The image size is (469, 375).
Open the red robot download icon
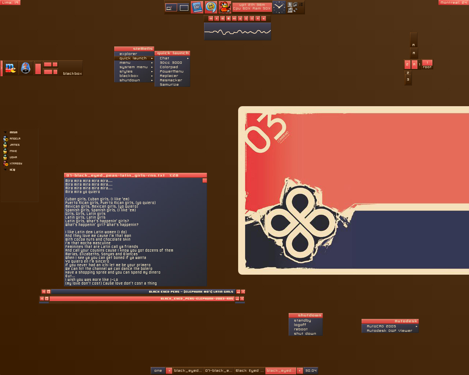[225, 7]
